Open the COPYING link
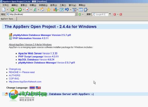The image size is (148, 107). tap(14, 79)
